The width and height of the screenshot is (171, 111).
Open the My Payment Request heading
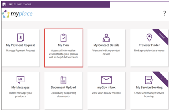[20, 45]
